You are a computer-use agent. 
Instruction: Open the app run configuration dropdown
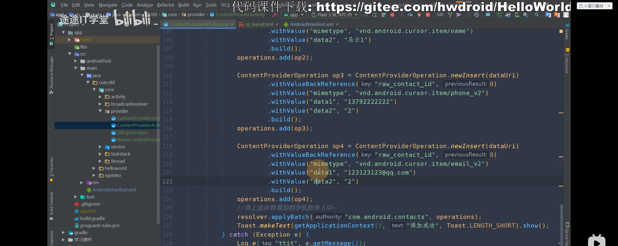tap(293, 14)
